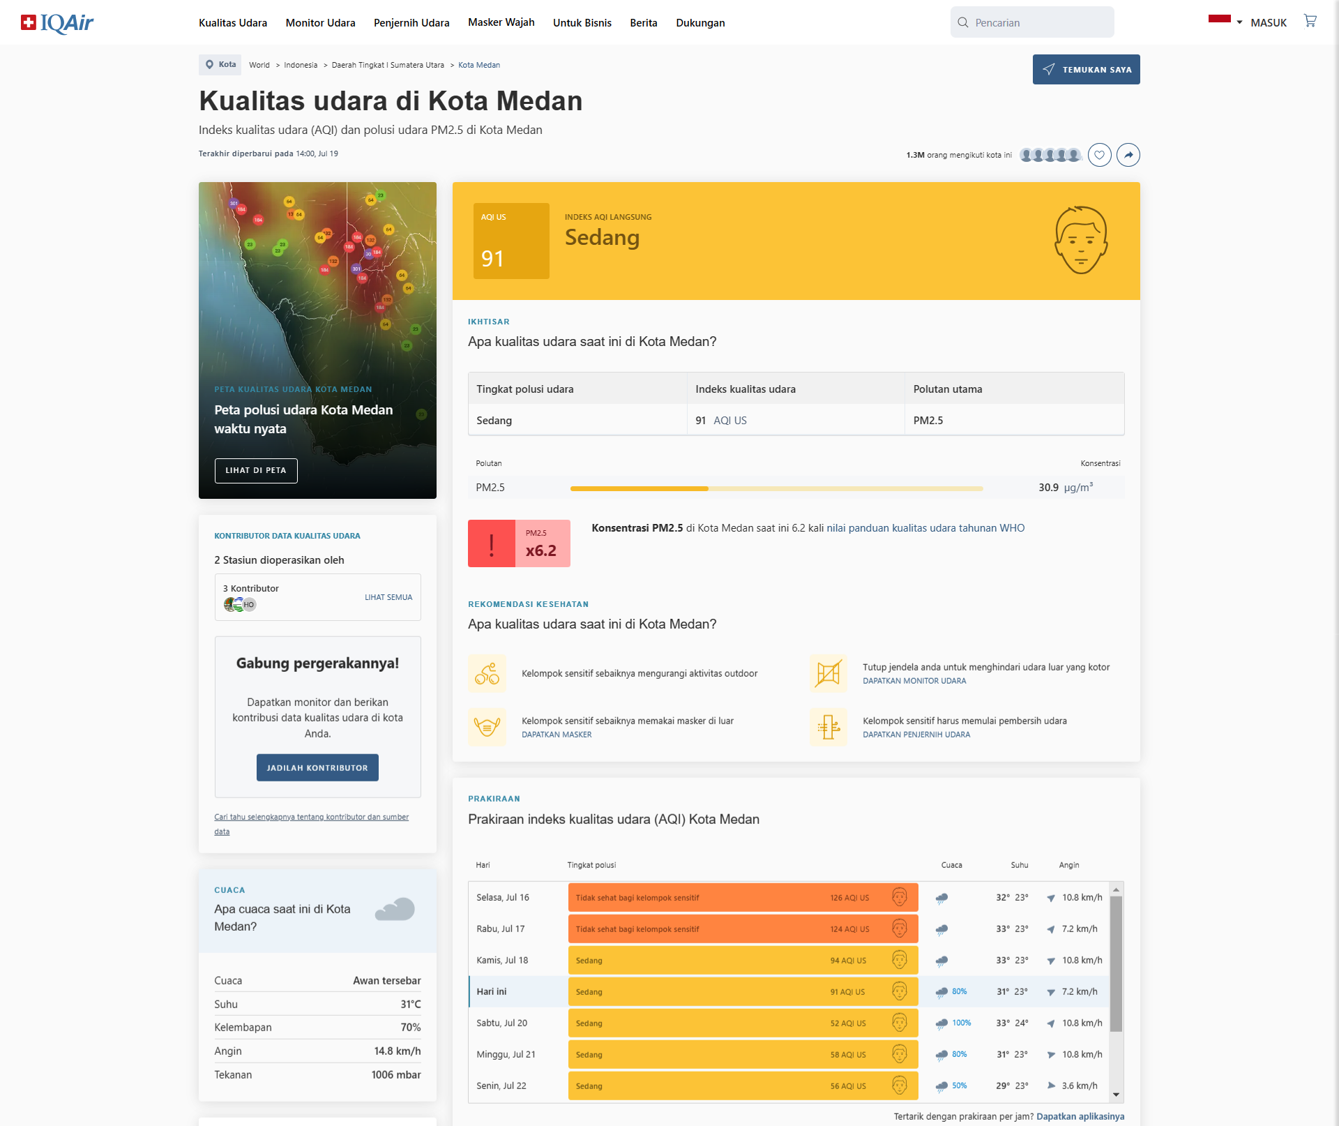Click the MASUK login link

(x=1269, y=23)
